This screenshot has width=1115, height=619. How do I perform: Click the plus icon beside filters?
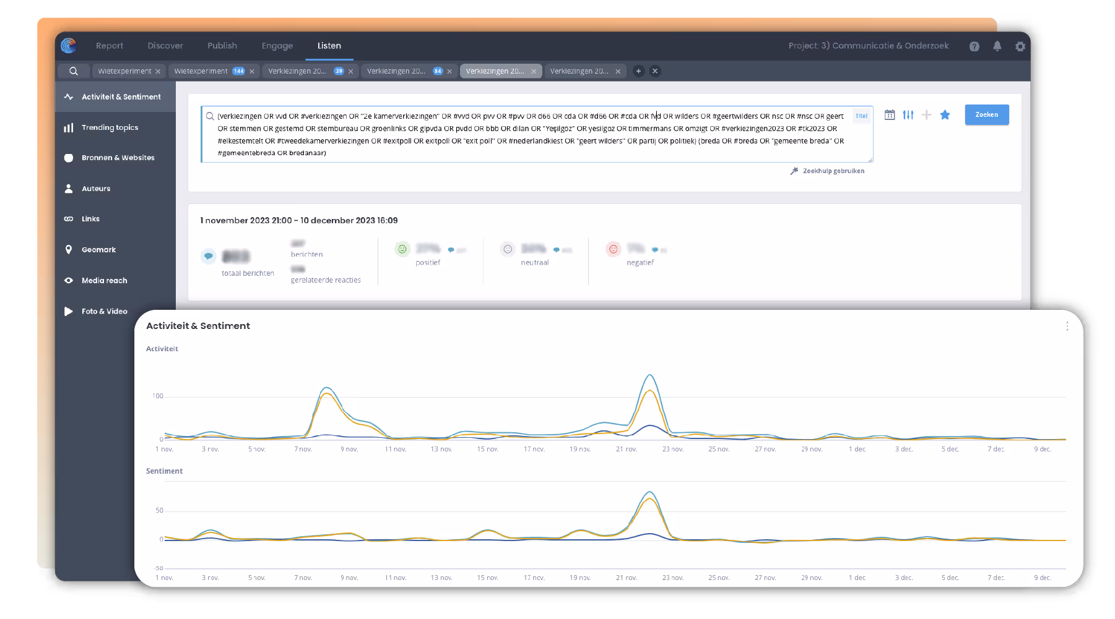[x=927, y=114]
